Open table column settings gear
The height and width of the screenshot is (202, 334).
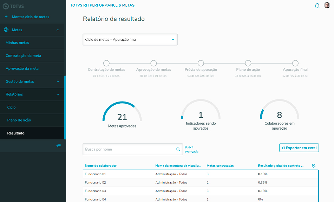pyautogui.click(x=314, y=165)
